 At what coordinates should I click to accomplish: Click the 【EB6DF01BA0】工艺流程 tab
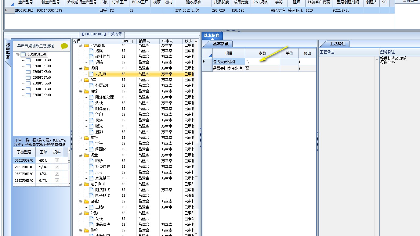(x=102, y=34)
